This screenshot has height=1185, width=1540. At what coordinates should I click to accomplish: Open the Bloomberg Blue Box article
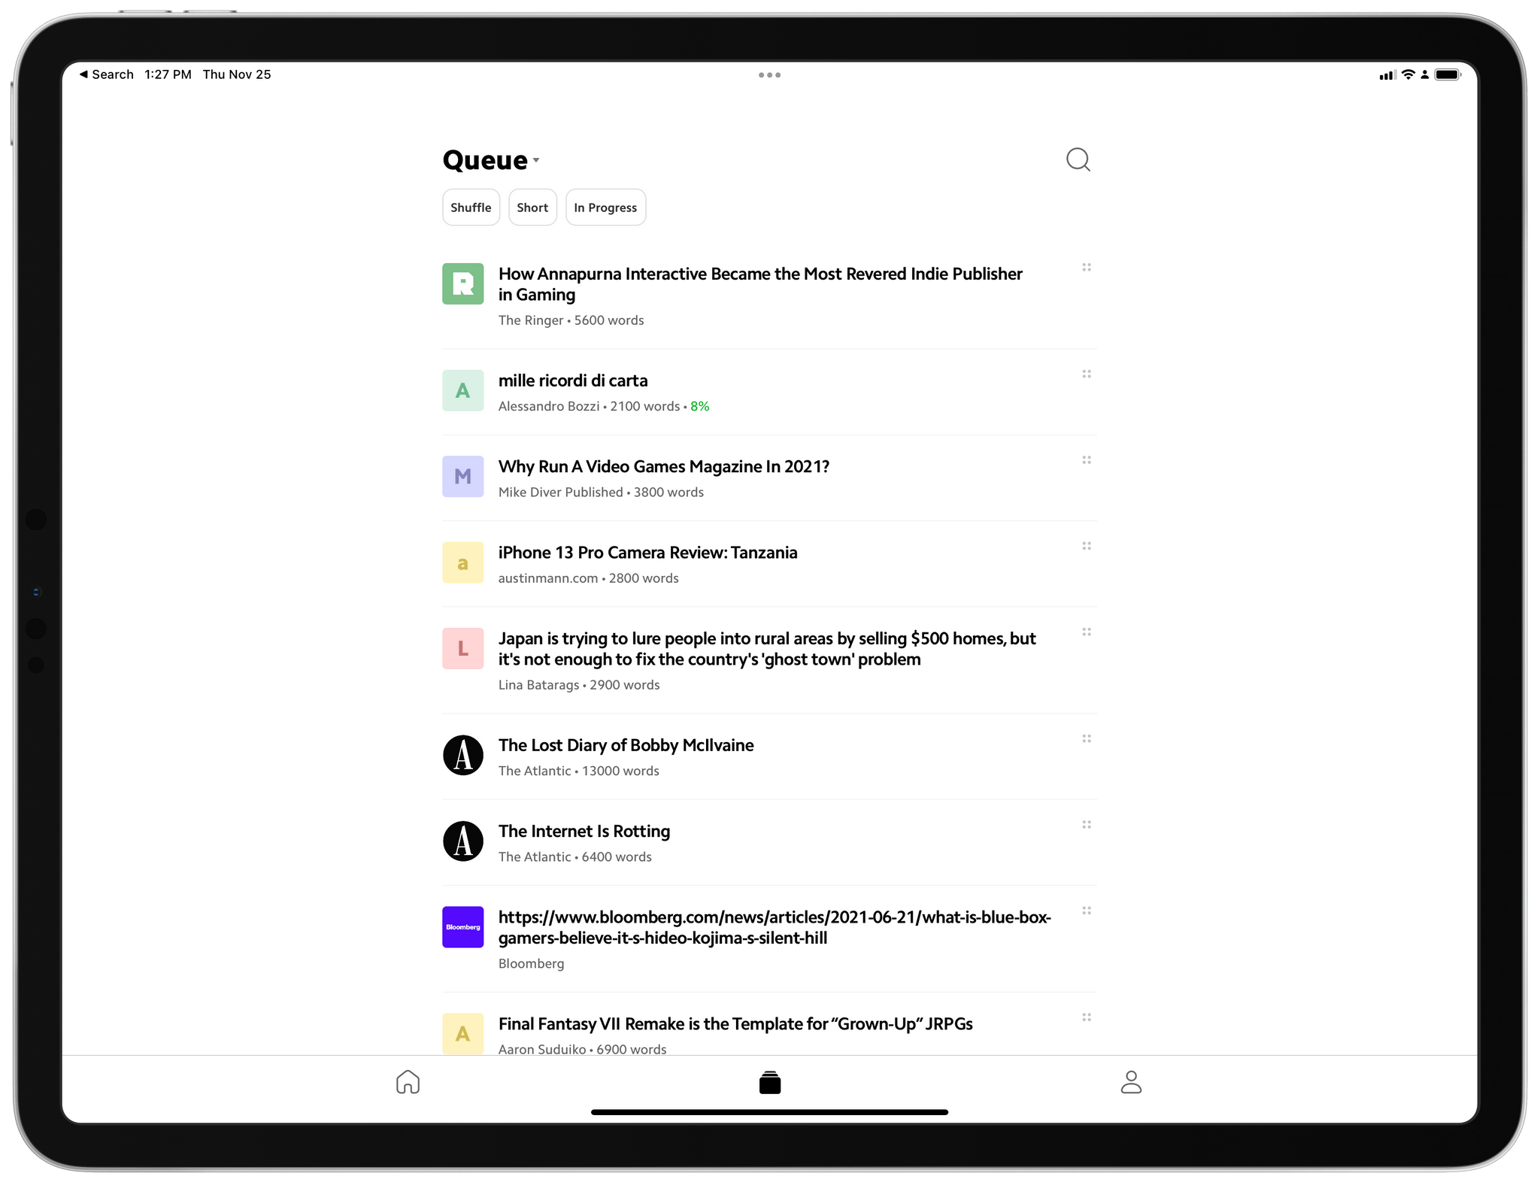click(771, 927)
